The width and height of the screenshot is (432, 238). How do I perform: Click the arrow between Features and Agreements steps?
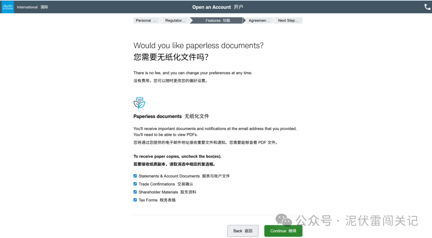245,20
